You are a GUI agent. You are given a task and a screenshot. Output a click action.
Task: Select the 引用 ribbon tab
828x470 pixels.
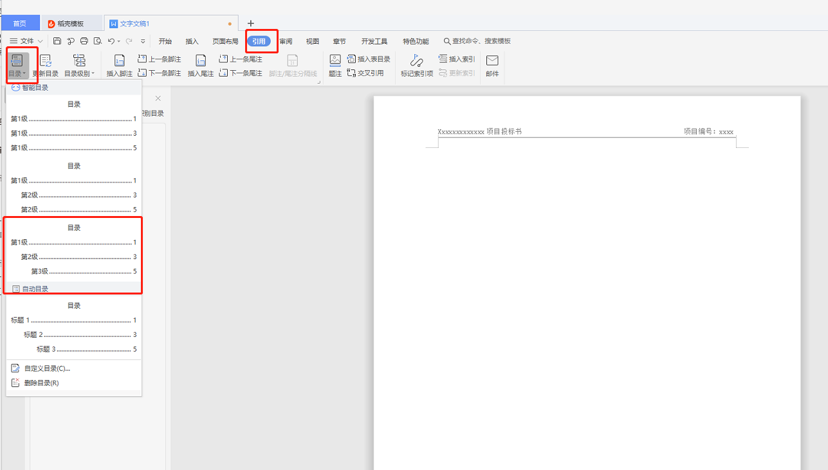259,41
